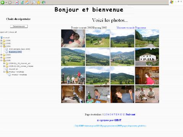Click the green browser Back arrow
183x137 pixels.
coord(3,2)
